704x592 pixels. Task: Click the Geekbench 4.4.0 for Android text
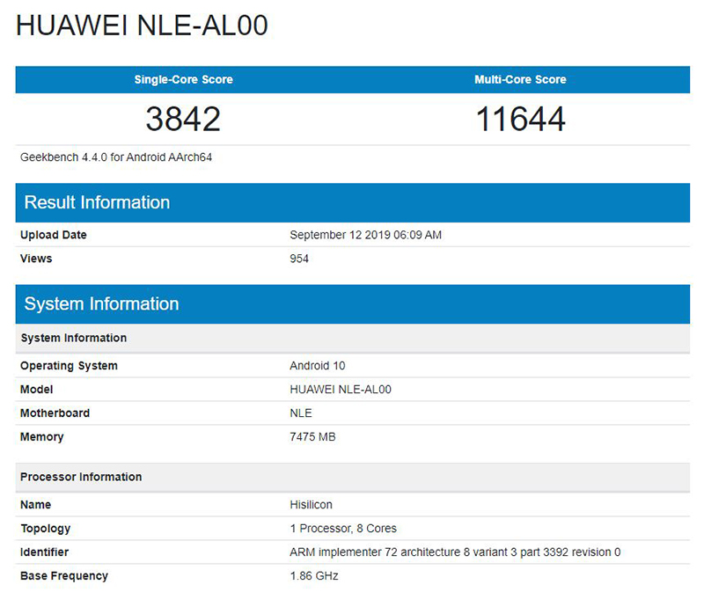click(x=117, y=157)
